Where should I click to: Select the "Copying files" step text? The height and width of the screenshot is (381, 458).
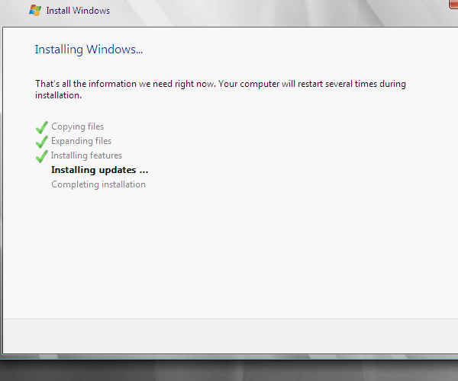(77, 126)
